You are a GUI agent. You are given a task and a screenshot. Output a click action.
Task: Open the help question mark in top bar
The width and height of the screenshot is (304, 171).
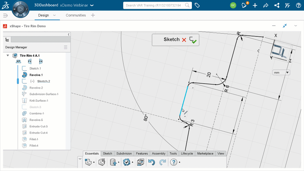pos(298,5)
